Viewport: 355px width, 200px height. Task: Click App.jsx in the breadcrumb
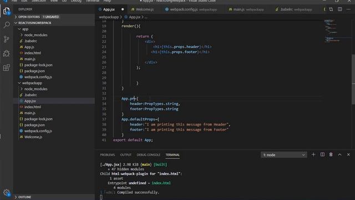click(135, 17)
